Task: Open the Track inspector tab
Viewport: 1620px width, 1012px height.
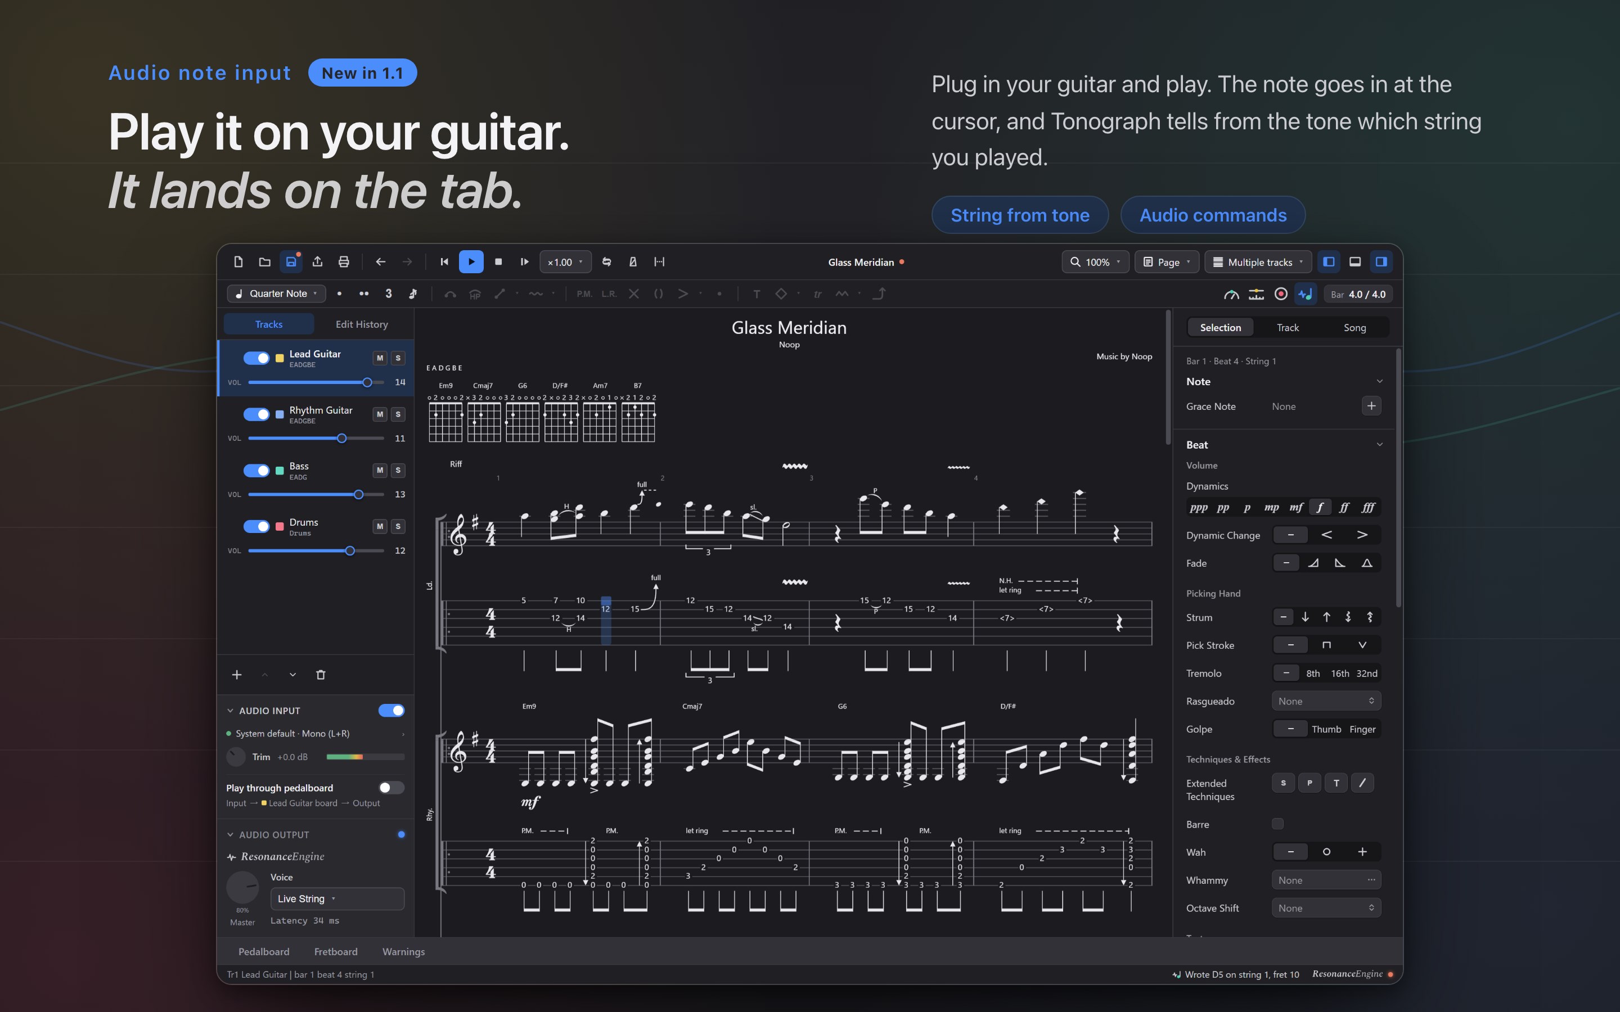Action: (1288, 327)
